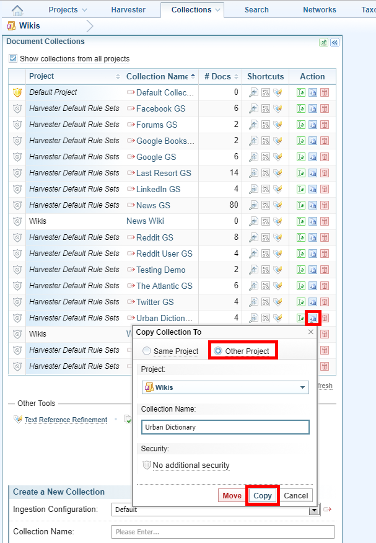376x543 pixels.
Task: Open document search shortcut for Reddit GS
Action: [253, 237]
